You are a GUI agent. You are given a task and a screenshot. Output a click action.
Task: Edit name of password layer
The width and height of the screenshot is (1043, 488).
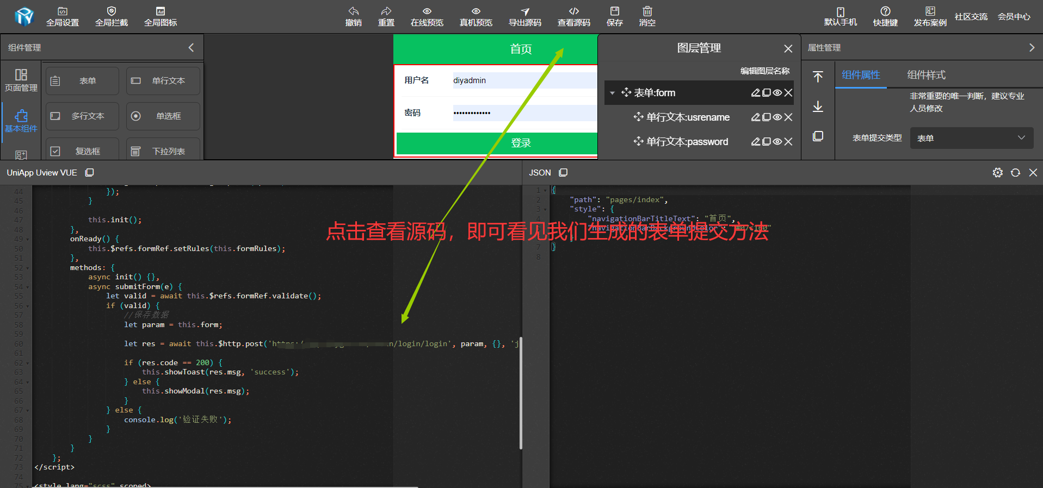[756, 142]
